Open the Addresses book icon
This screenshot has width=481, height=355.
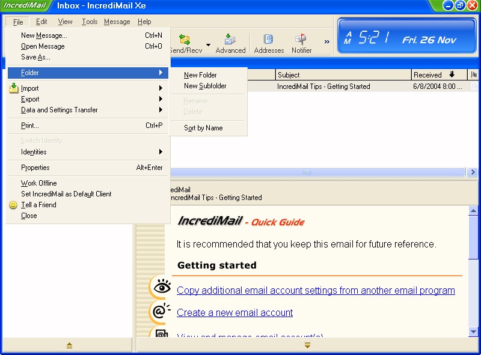(x=269, y=40)
